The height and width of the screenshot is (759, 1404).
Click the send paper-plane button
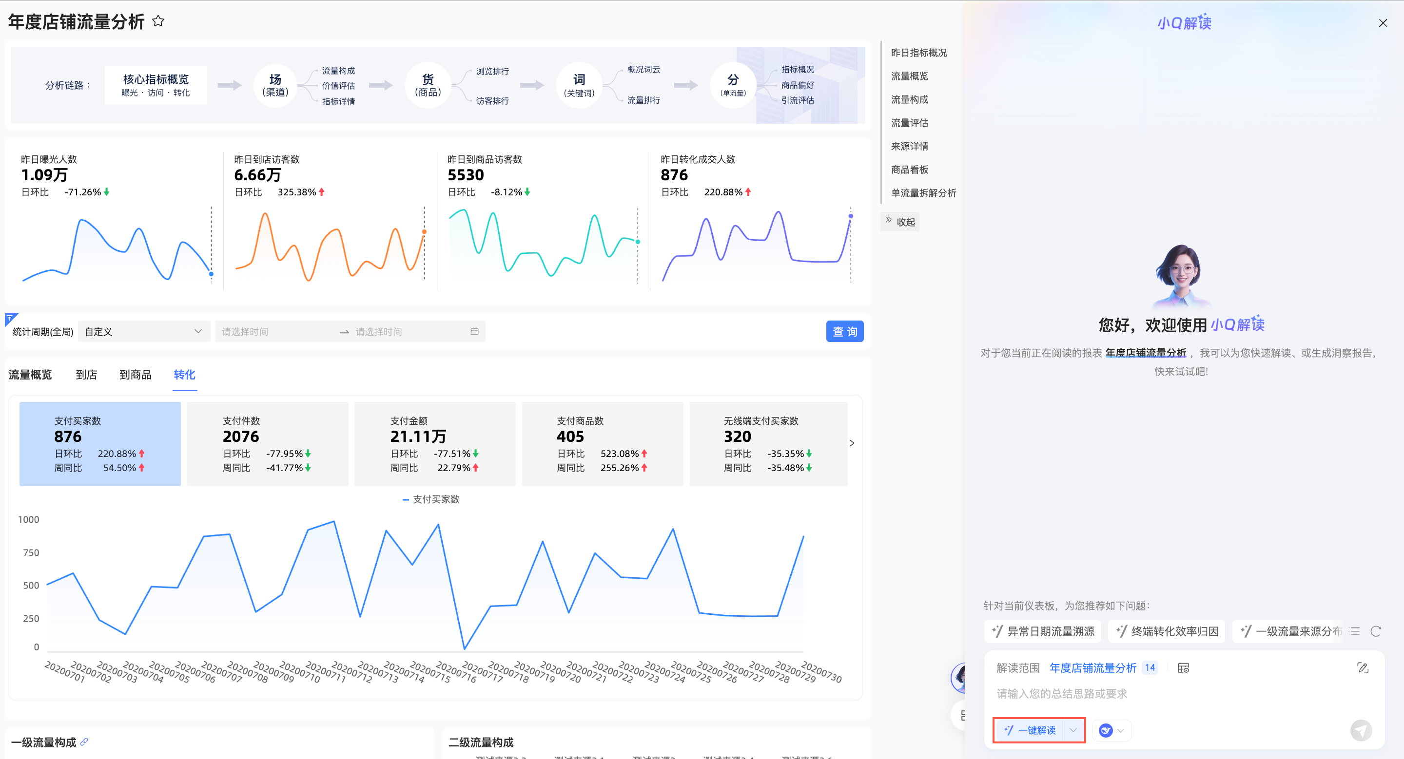pyautogui.click(x=1361, y=730)
